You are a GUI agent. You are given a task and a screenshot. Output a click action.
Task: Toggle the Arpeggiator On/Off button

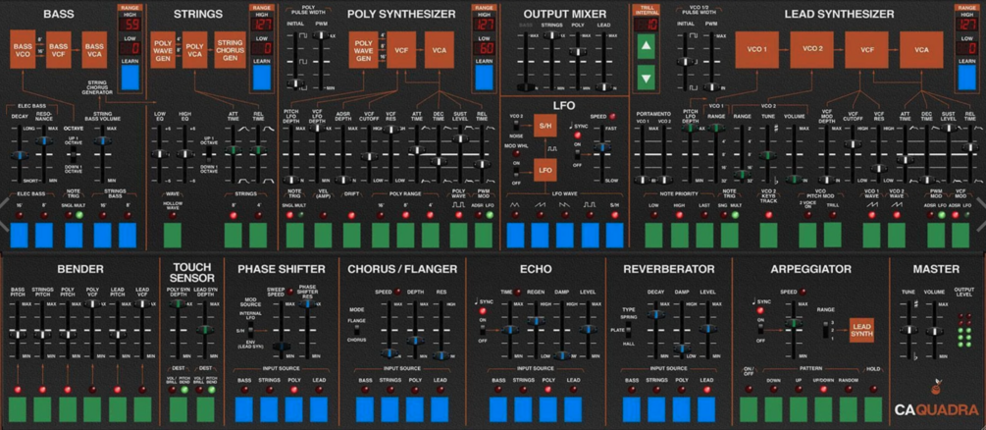coord(749,409)
